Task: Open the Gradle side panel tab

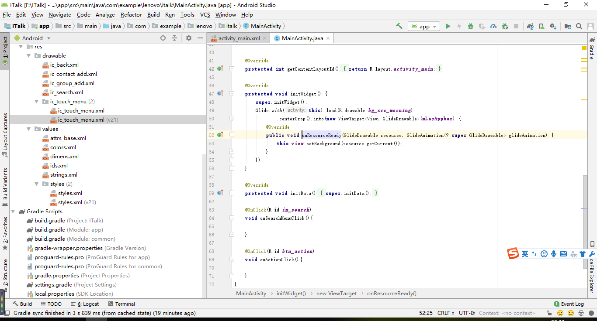Action: 592,48
